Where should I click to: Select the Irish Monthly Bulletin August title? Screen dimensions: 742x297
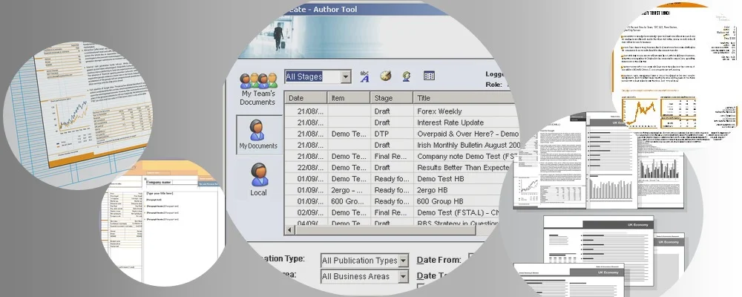pos(468,145)
